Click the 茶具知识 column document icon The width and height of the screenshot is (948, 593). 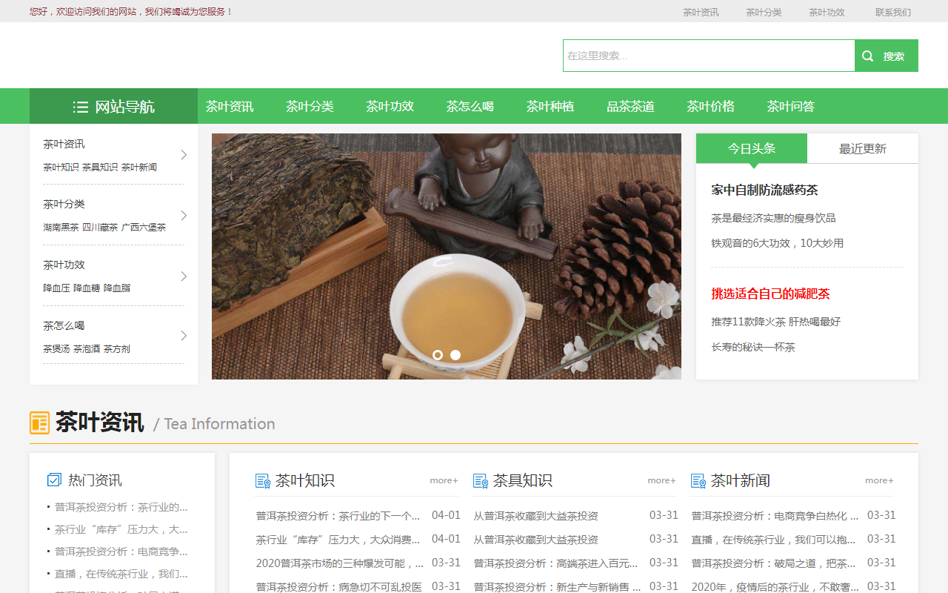click(x=481, y=481)
